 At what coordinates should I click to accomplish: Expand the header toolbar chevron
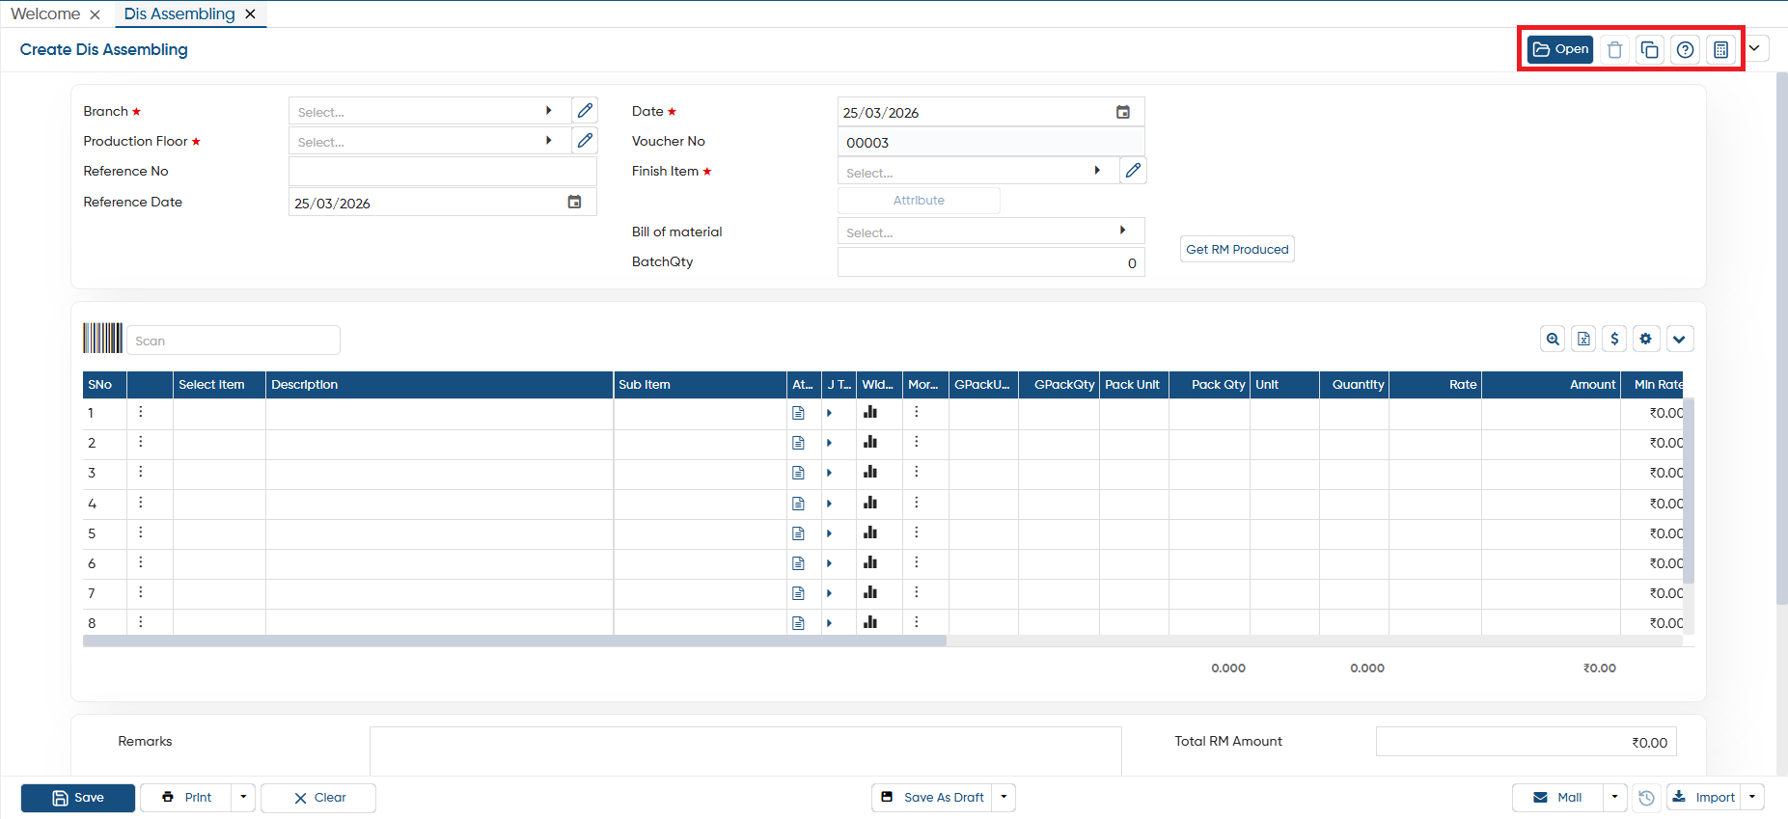pyautogui.click(x=1754, y=48)
